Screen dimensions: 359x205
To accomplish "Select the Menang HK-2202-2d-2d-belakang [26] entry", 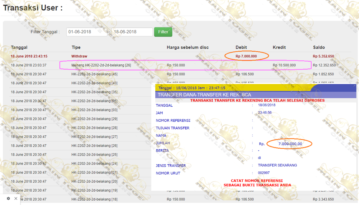I will [101, 65].
